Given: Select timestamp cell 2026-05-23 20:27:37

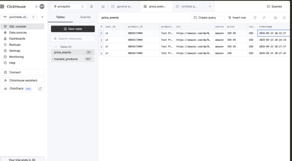Looking at the screenshot, I should coord(274,46).
